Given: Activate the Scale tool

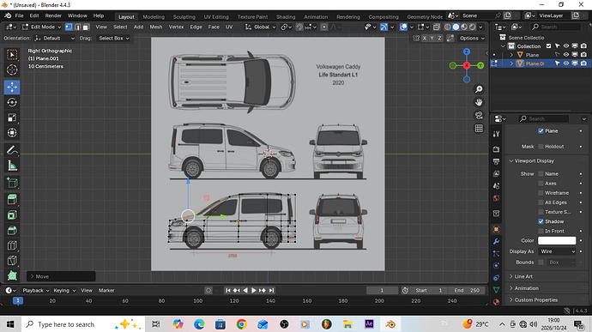Looking at the screenshot, I should (x=12, y=118).
